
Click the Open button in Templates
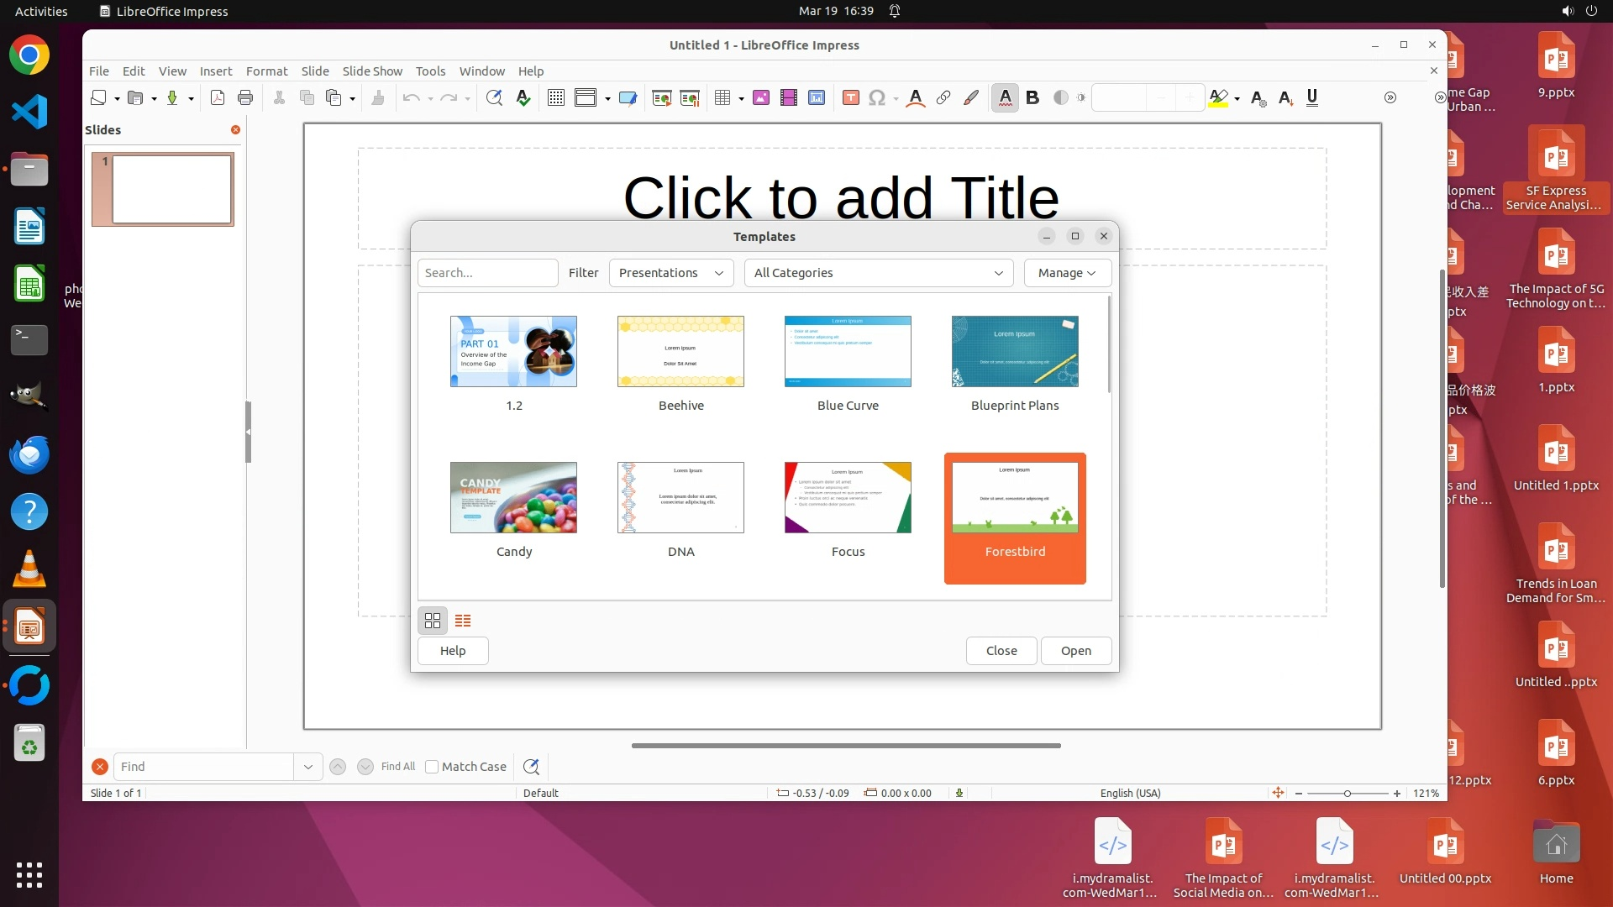point(1075,651)
